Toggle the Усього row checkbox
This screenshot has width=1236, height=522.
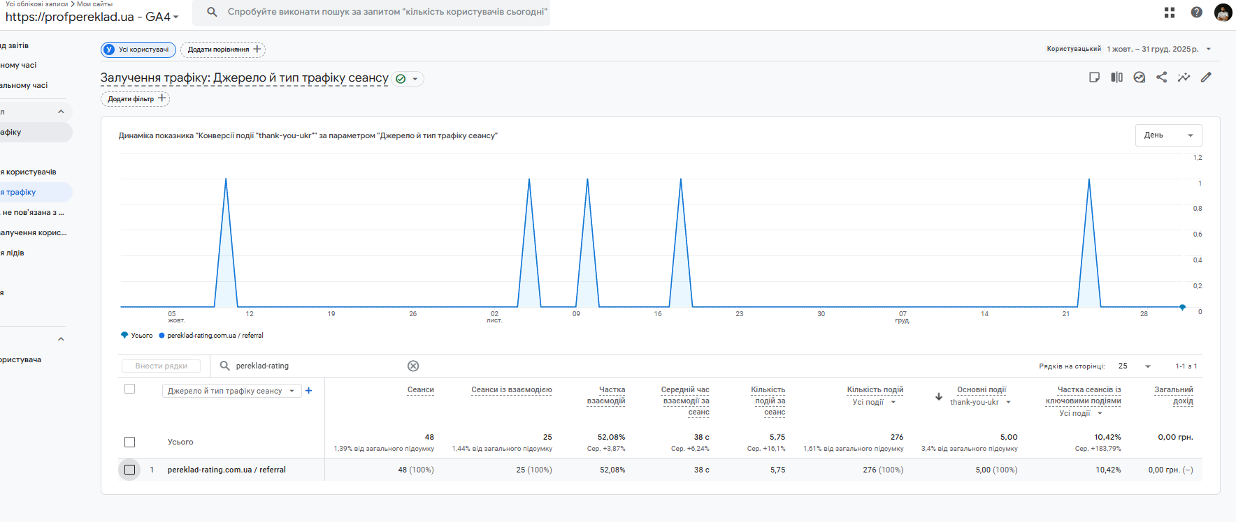[129, 442]
